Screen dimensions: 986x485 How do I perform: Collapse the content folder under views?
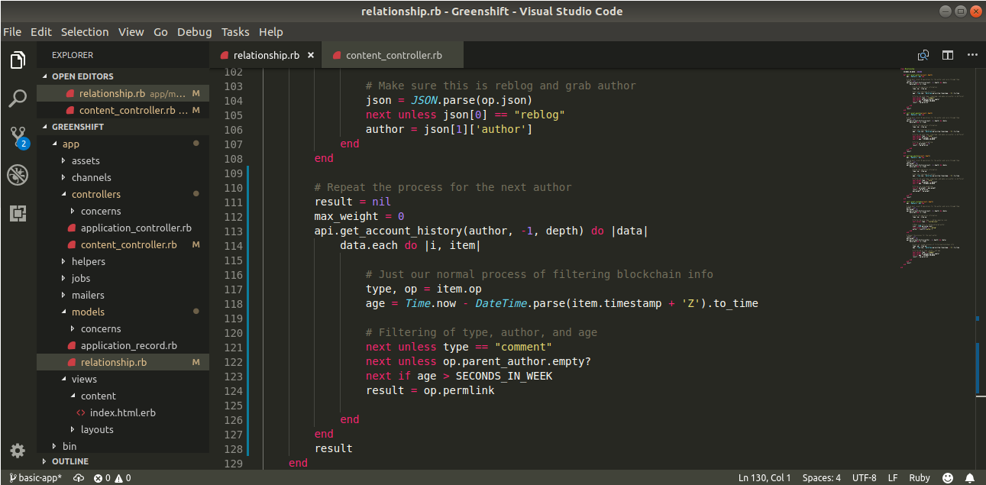pos(123,396)
